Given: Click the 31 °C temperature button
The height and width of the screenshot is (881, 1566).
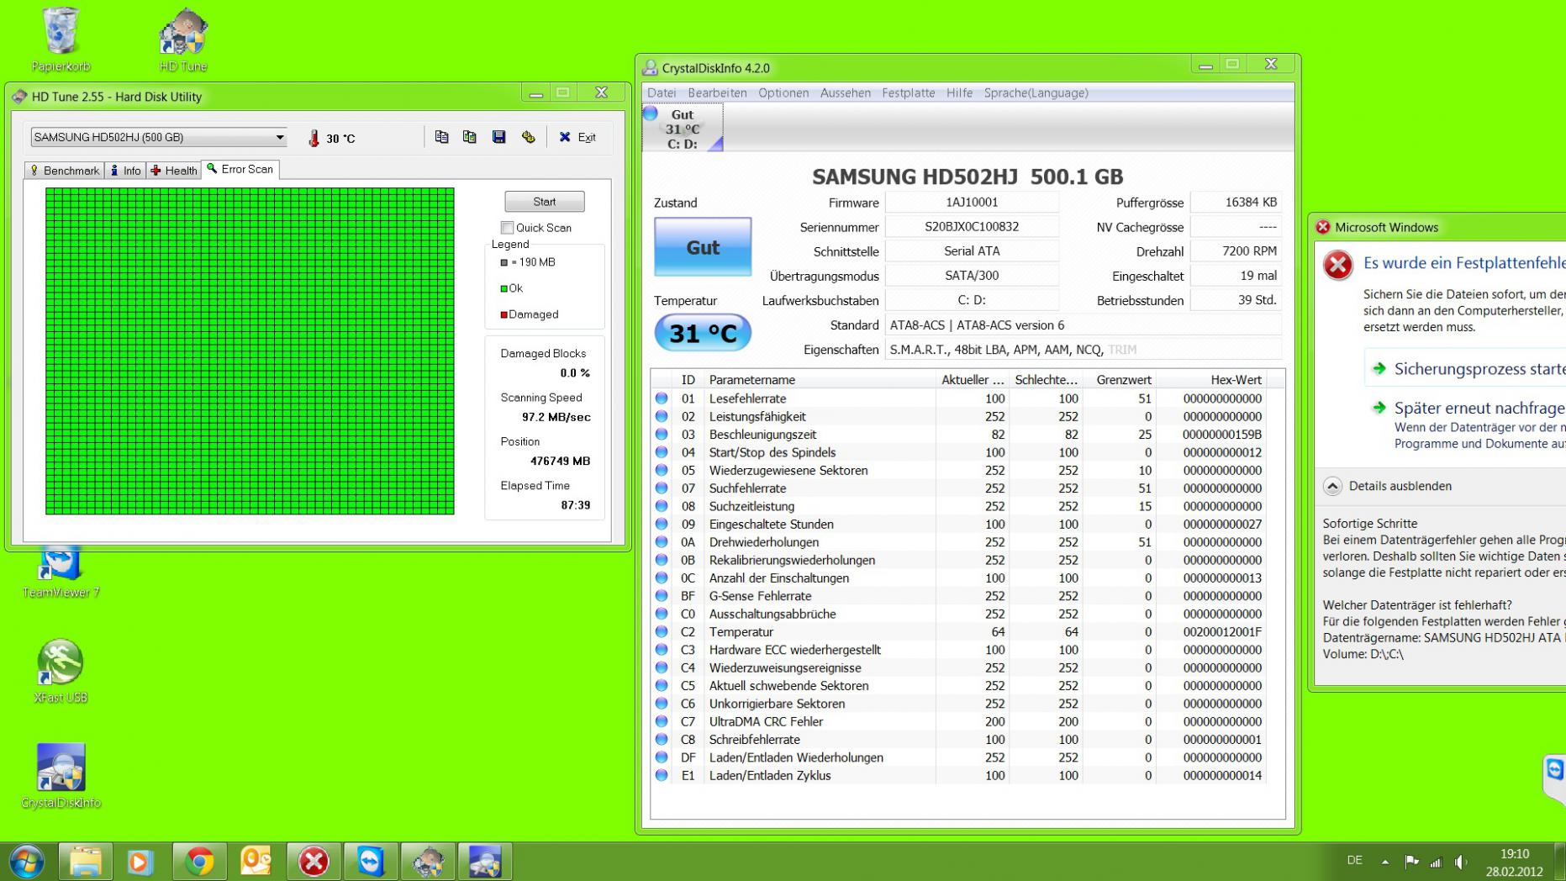Looking at the screenshot, I should point(703,333).
